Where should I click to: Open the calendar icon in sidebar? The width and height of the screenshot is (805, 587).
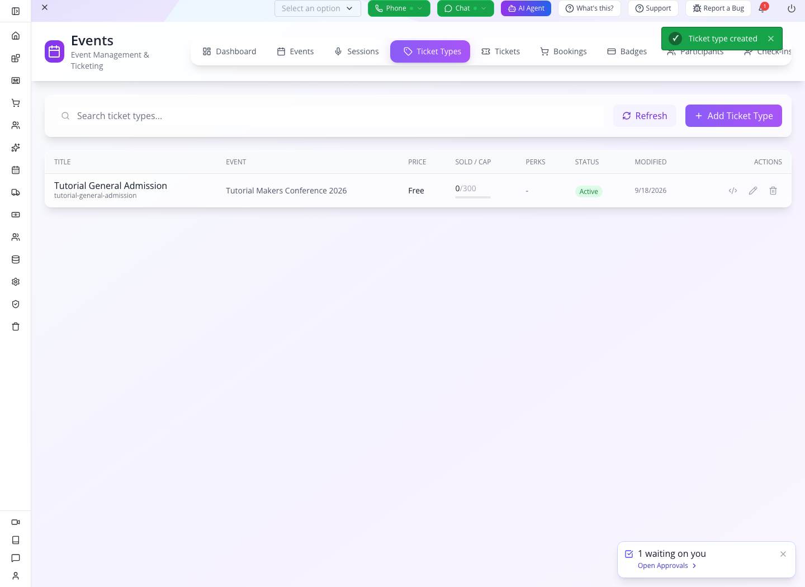pos(16,170)
